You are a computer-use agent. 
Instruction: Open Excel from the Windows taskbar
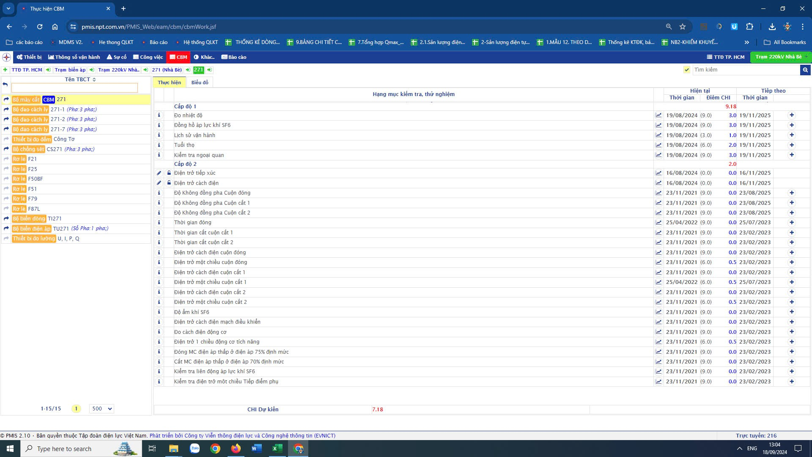pyautogui.click(x=277, y=449)
